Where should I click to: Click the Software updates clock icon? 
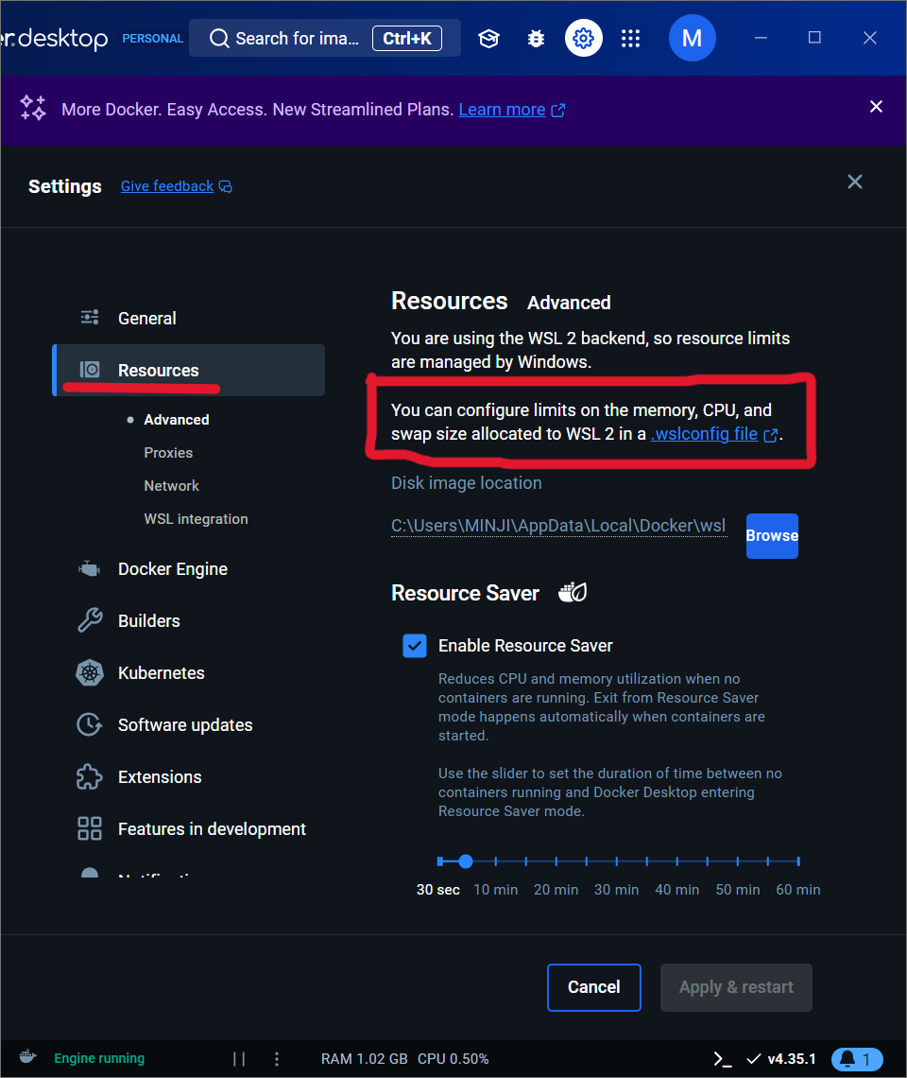(x=90, y=724)
